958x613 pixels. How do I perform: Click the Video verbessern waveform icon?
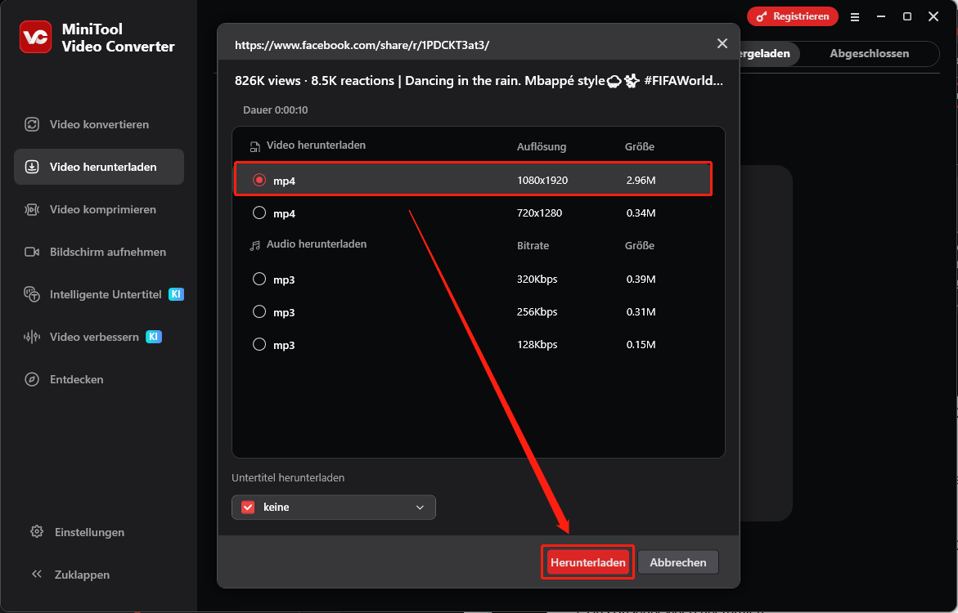[32, 337]
